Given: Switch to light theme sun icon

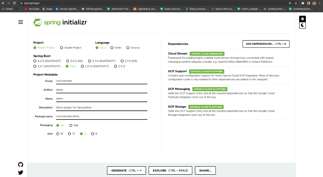Looking at the screenshot, I should click(302, 19).
